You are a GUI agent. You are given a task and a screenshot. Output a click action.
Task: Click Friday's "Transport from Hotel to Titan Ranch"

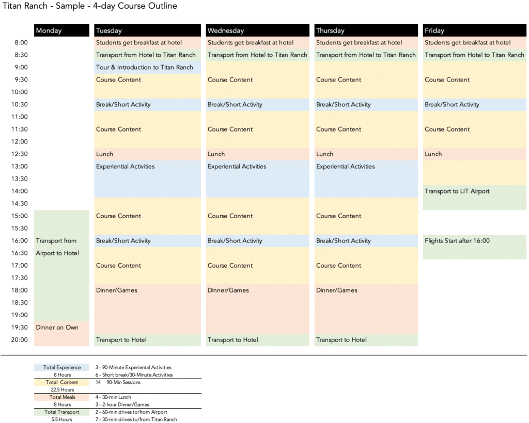pyautogui.click(x=475, y=55)
